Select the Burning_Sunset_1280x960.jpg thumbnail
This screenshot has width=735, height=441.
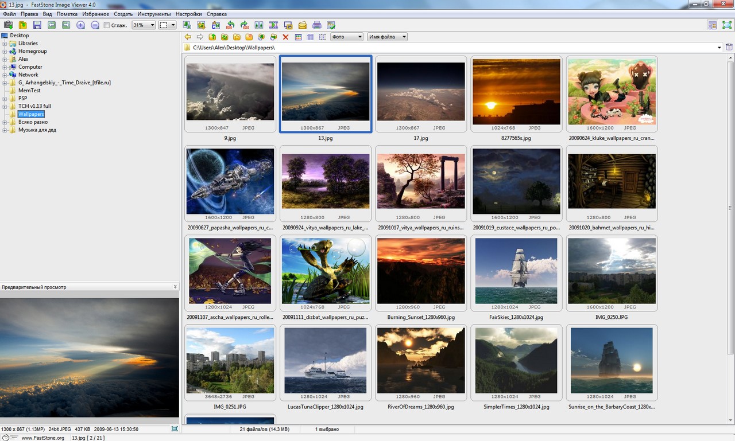tap(421, 273)
